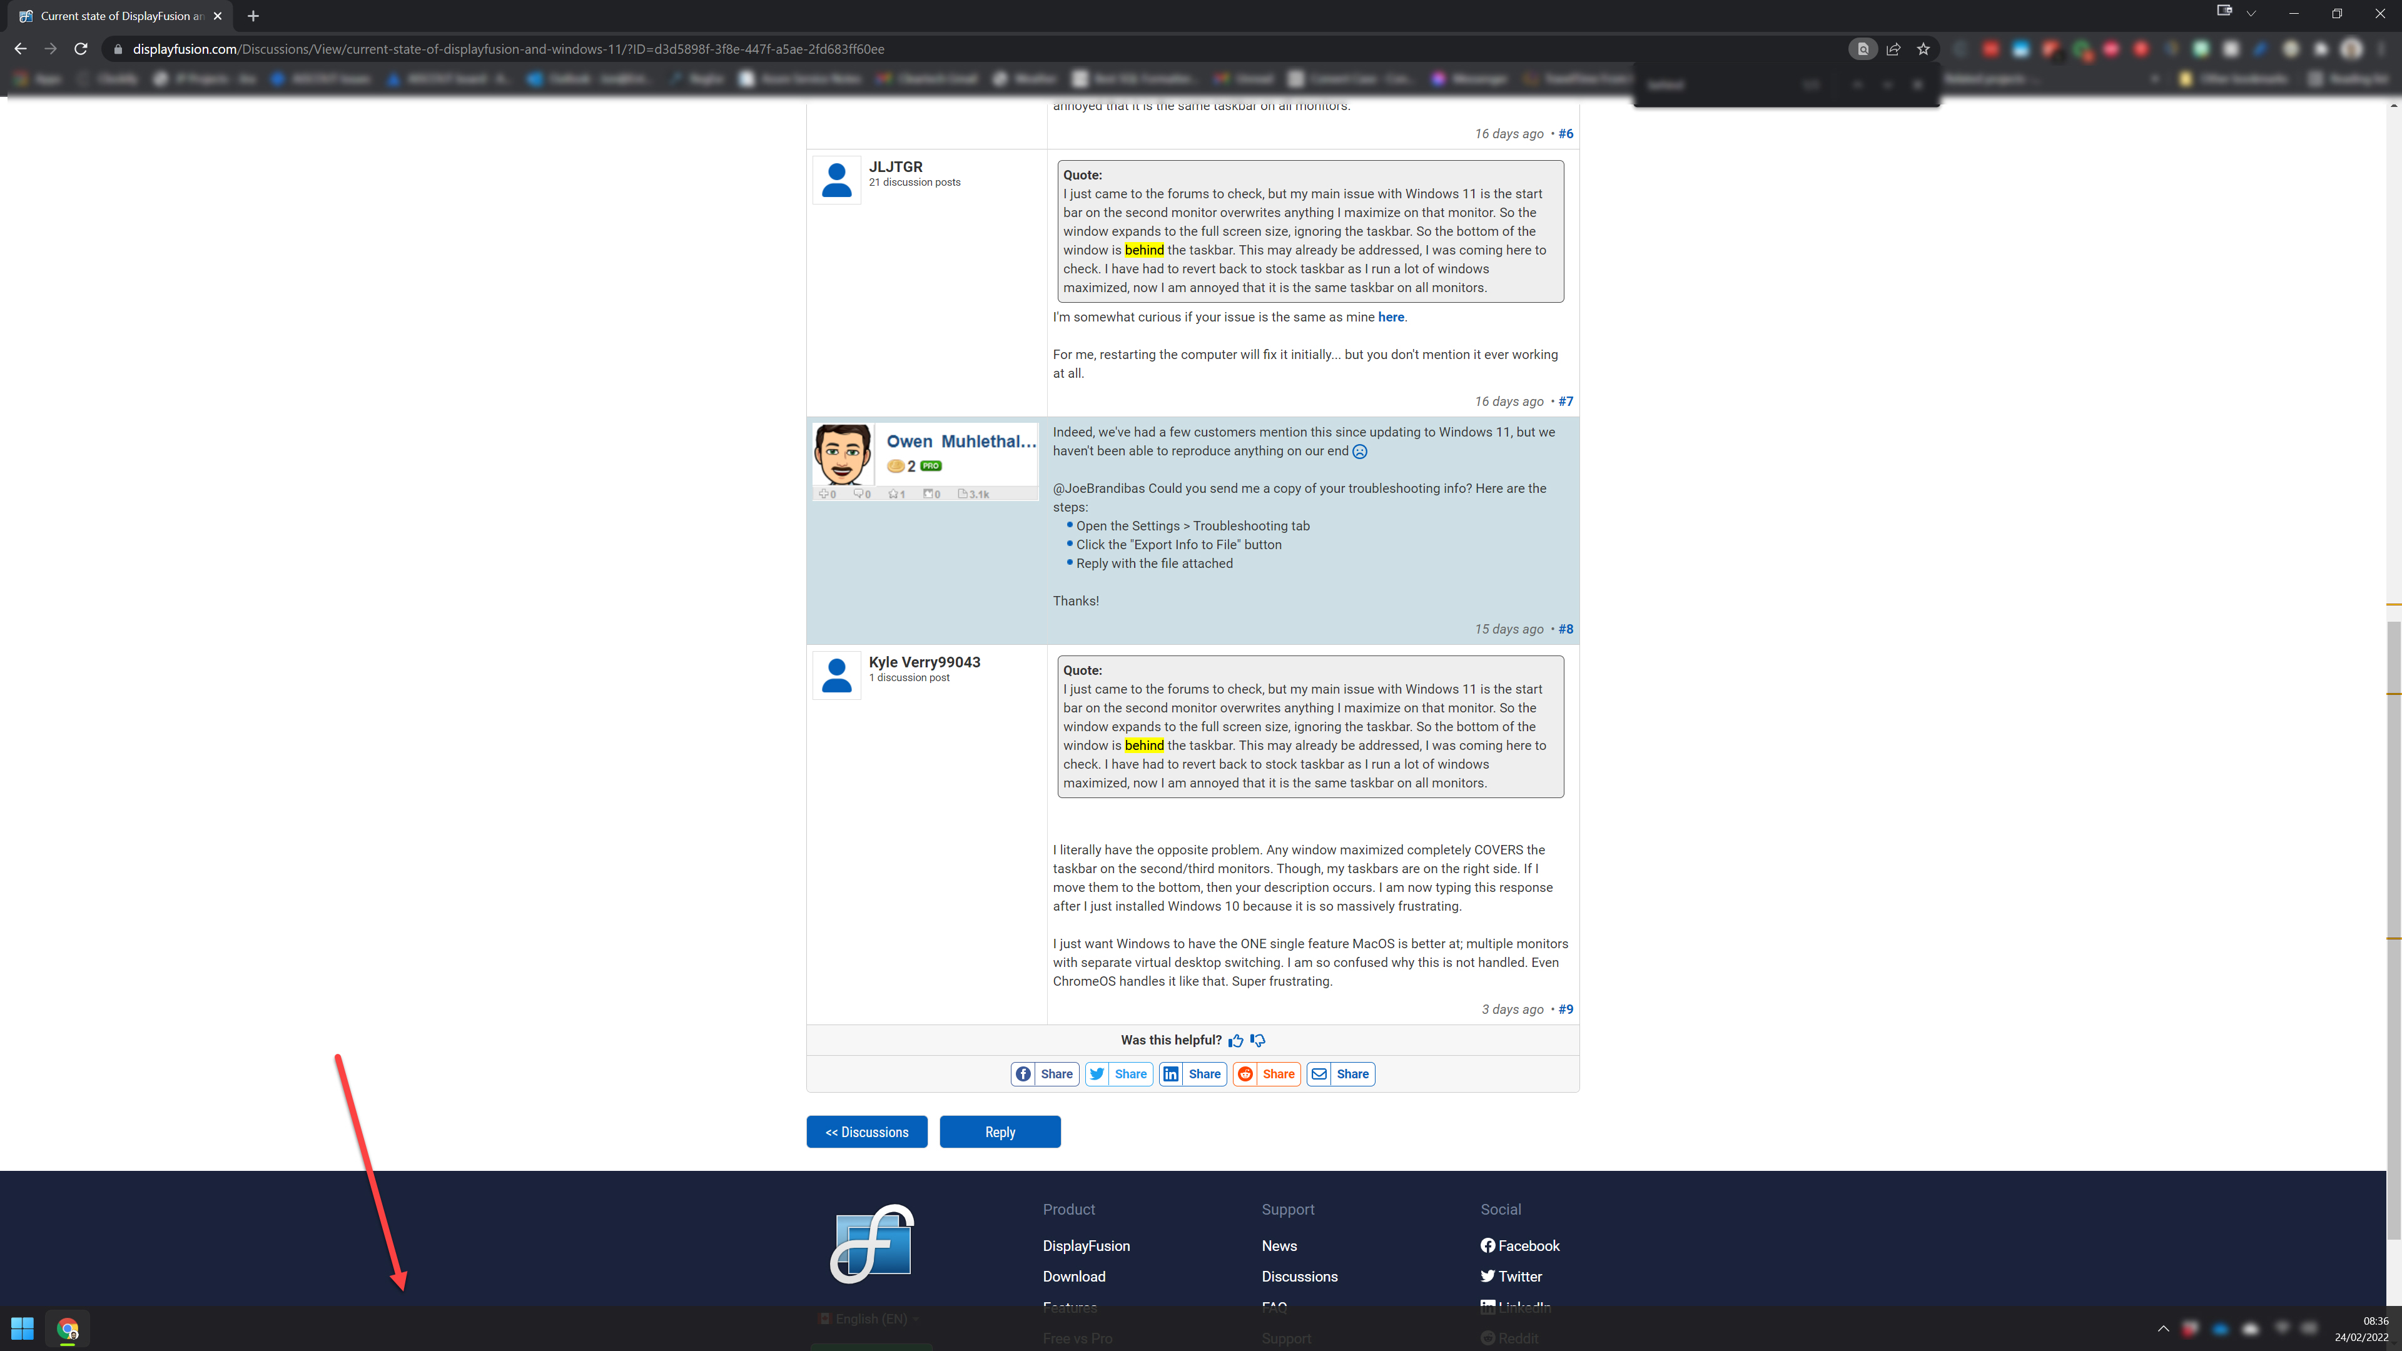
Task: Open the 'here' link in post #7
Action: tap(1391, 317)
